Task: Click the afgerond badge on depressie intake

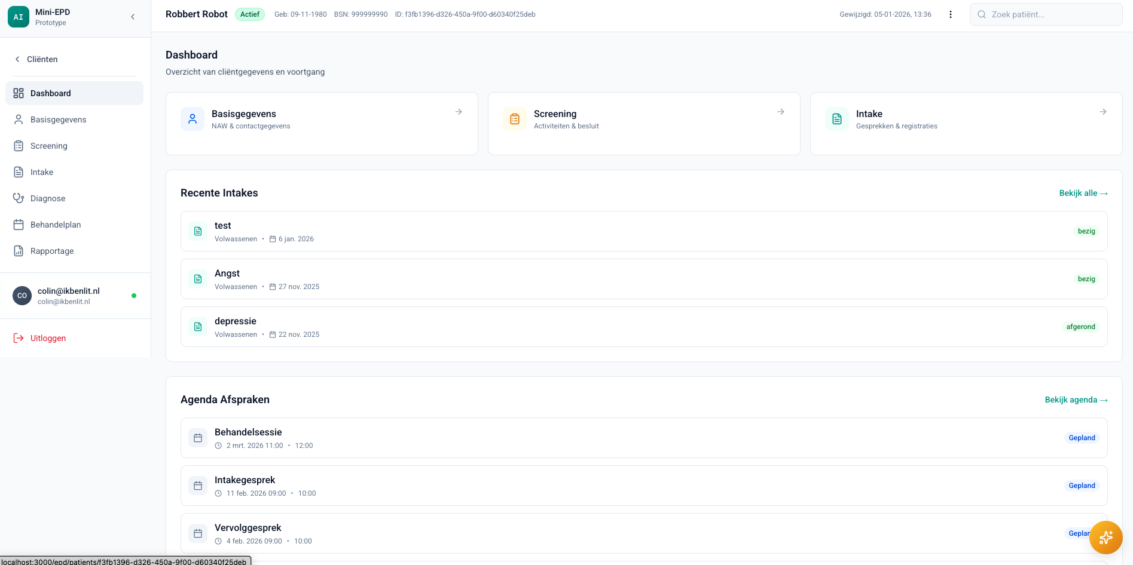Action: [1081, 327]
